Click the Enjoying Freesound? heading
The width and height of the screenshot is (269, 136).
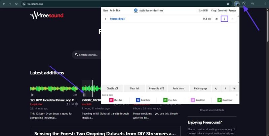[x=205, y=122]
